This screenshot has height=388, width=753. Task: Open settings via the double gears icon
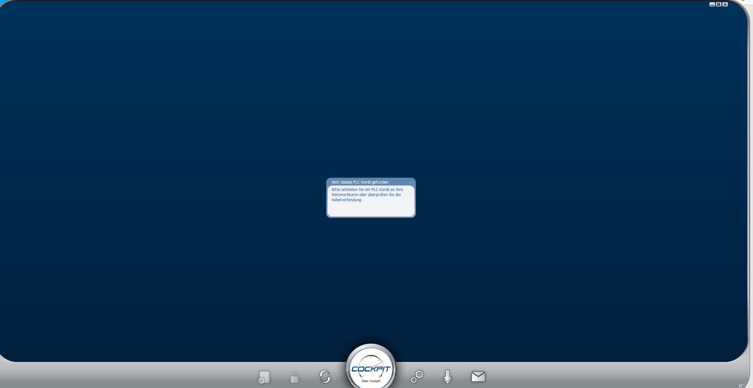click(417, 377)
